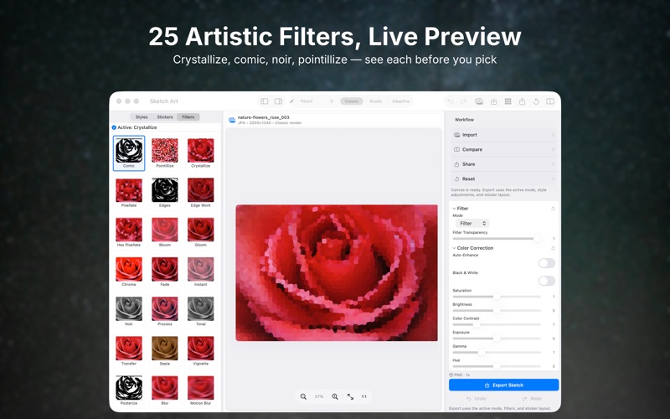Open the Pencil style dropdown

click(x=317, y=101)
